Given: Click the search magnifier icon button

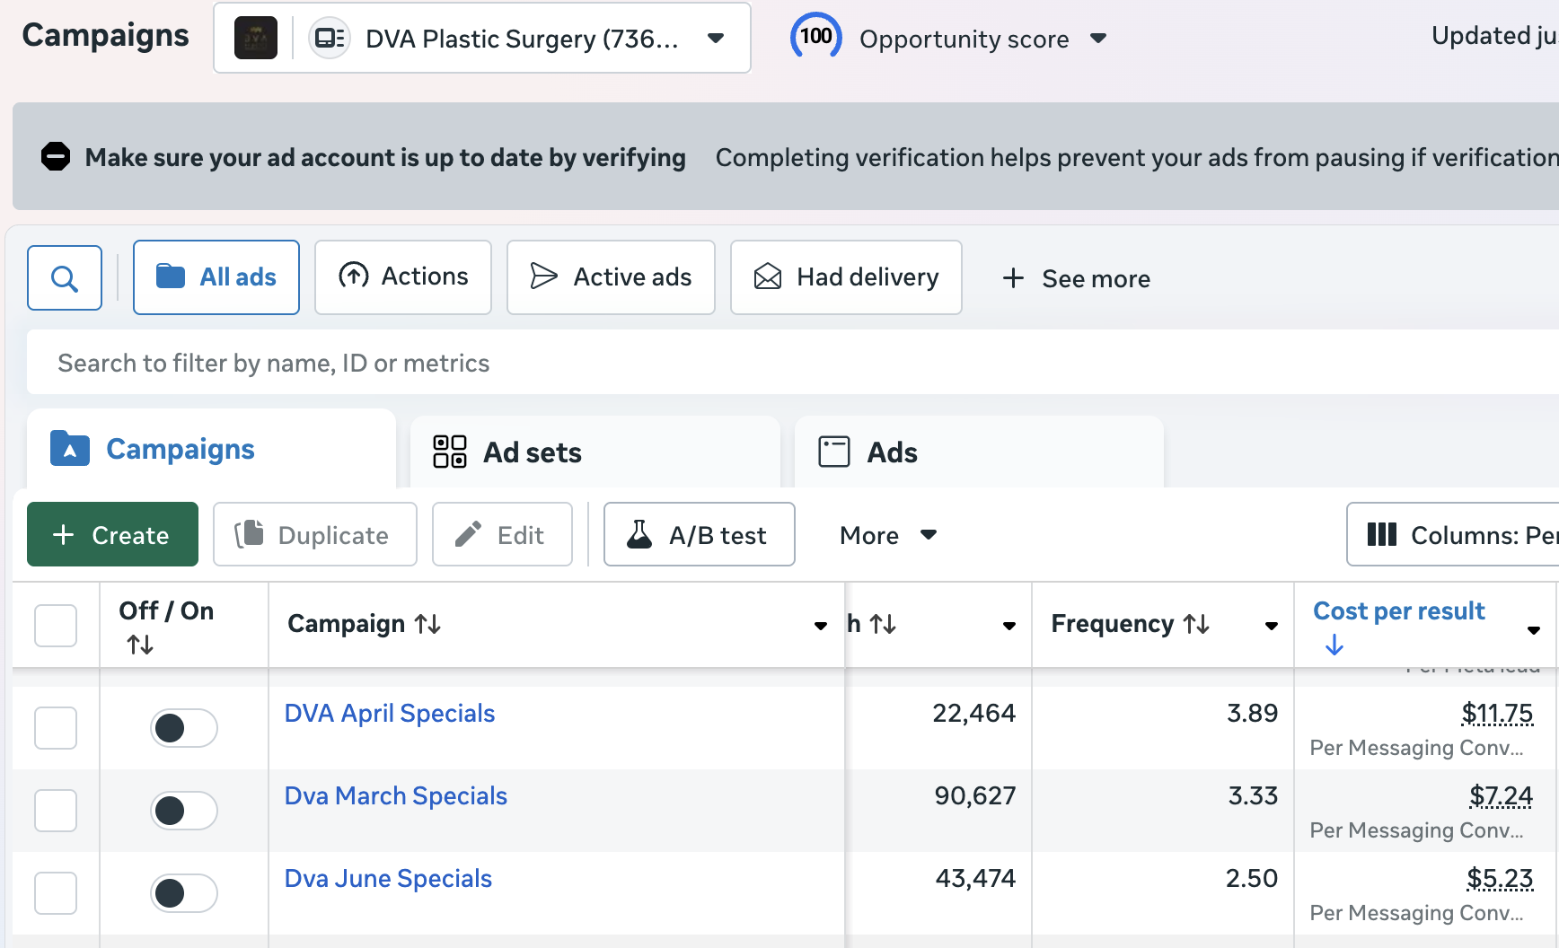Looking at the screenshot, I should [65, 278].
